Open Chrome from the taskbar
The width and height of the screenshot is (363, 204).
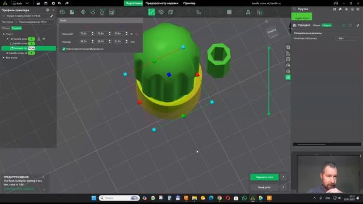(x=220, y=198)
